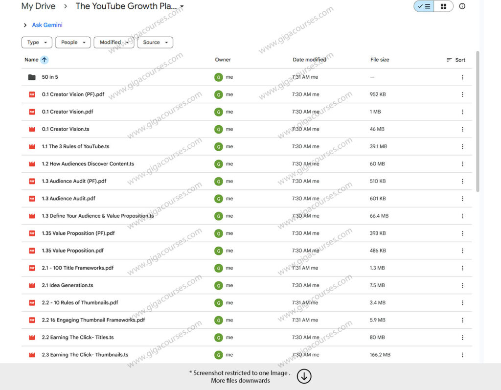The width and height of the screenshot is (501, 390).
Task: Click the video icon for 1.1 The 3 Rules of YouTube.ts
Action: point(31,146)
